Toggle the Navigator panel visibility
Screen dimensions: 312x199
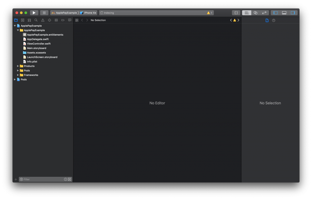(x=275, y=13)
